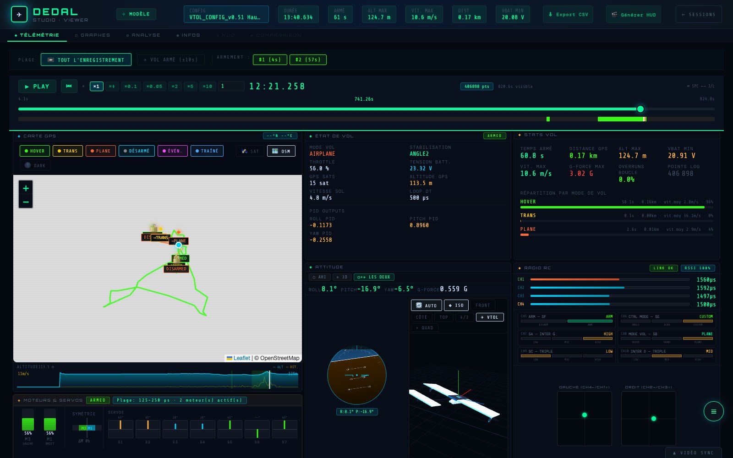Click the MODÈLE button
Screen dimensions: 733x458
[136, 14]
